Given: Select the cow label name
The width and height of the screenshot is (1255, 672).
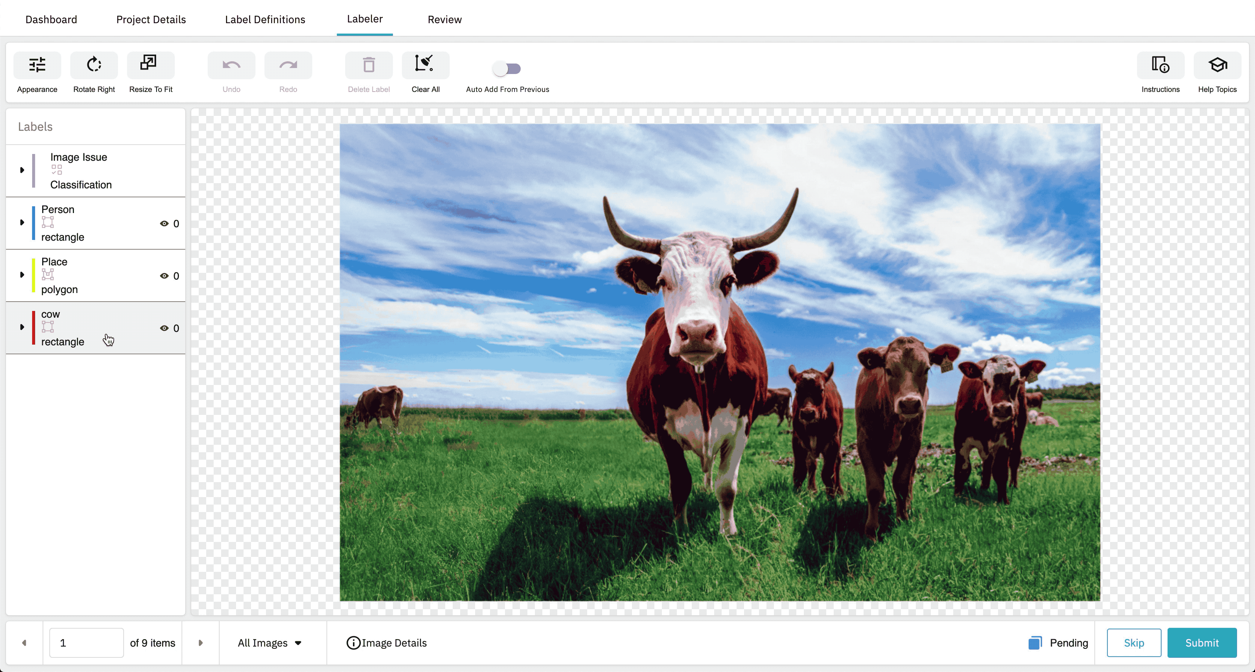Looking at the screenshot, I should (51, 314).
